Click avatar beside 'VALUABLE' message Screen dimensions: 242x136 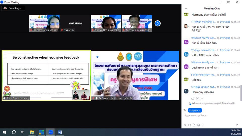click(186, 54)
